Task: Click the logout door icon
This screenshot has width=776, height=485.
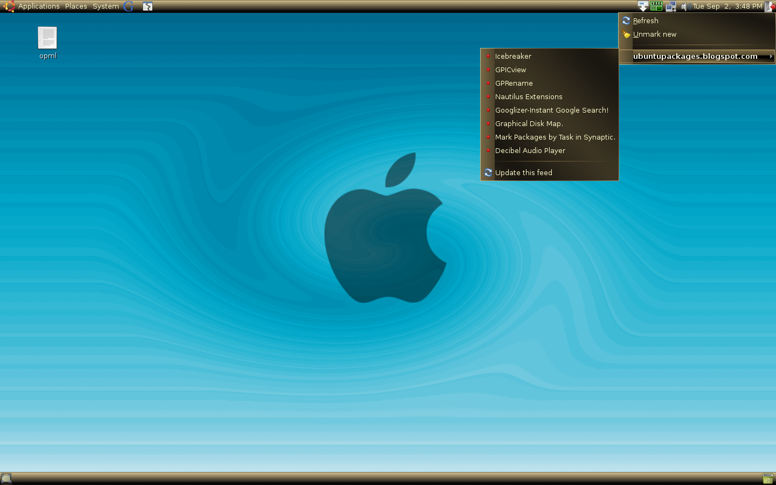Action: (x=770, y=6)
